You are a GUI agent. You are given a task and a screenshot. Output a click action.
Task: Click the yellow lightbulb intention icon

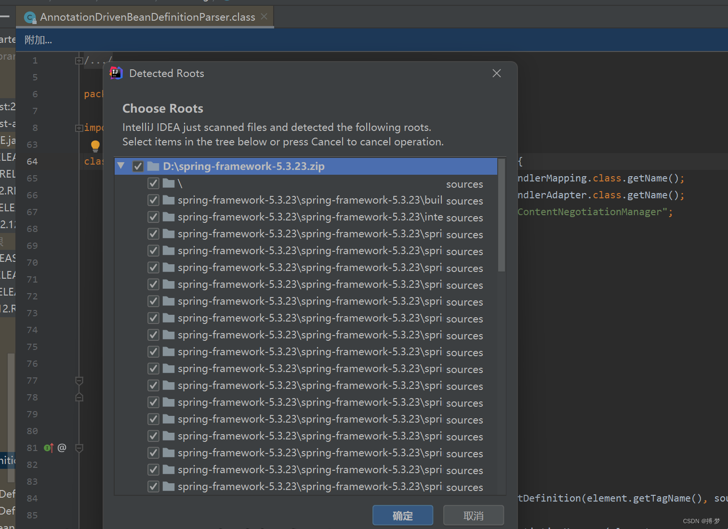[95, 146]
